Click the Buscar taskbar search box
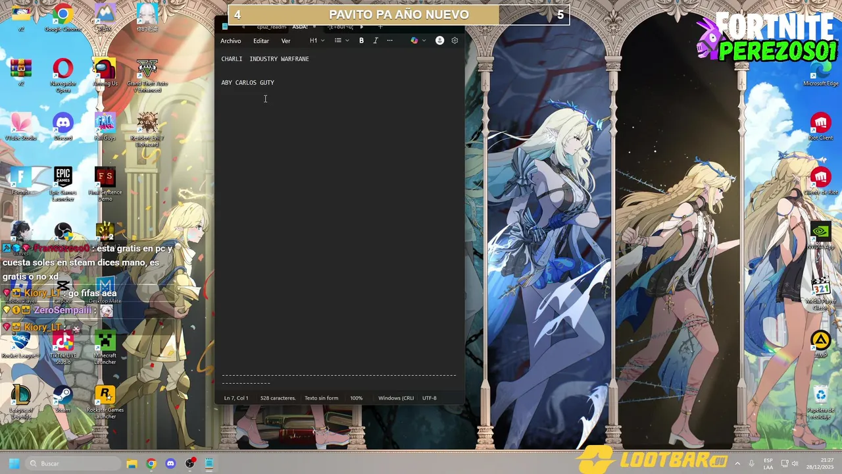Viewport: 842px width, 474px height. coord(74,463)
